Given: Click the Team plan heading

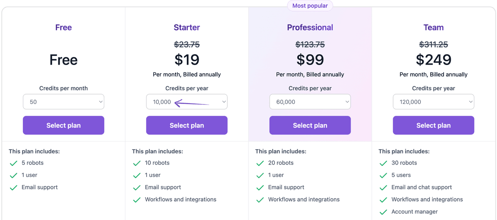Looking at the screenshot, I should pyautogui.click(x=433, y=28).
